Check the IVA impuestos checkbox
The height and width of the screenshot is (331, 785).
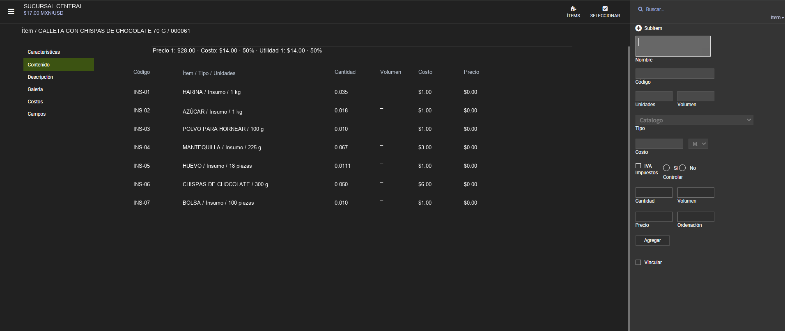pyautogui.click(x=638, y=166)
